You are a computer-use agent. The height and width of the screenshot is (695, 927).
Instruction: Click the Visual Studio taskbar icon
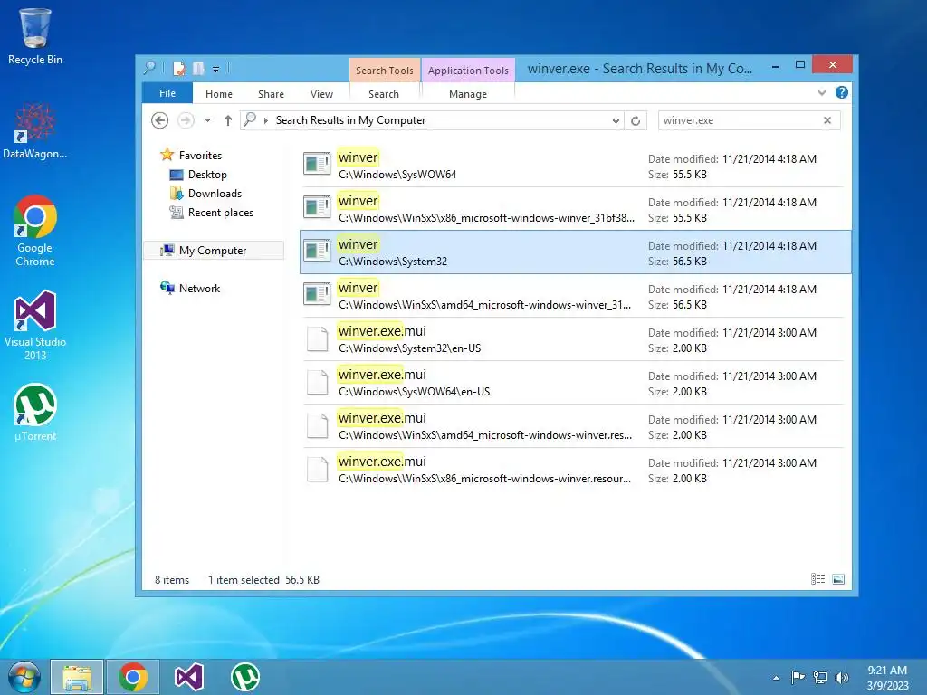pyautogui.click(x=189, y=677)
